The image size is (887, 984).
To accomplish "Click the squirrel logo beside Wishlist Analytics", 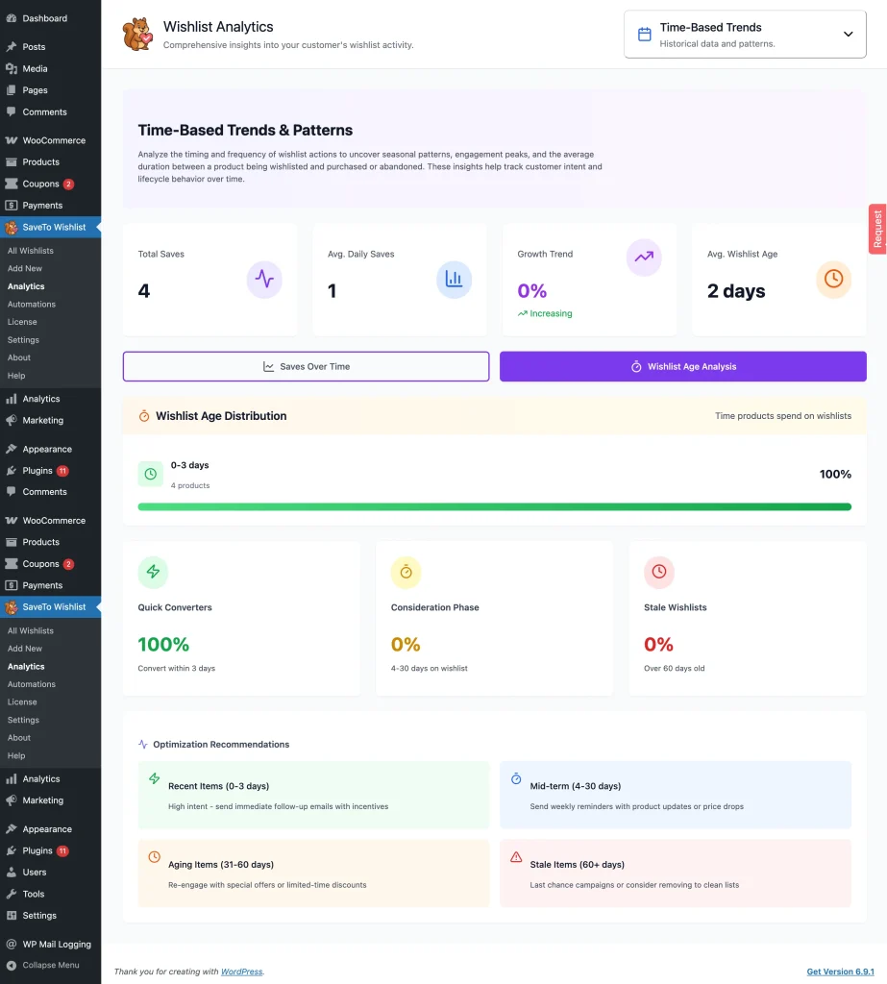I will tap(137, 35).
